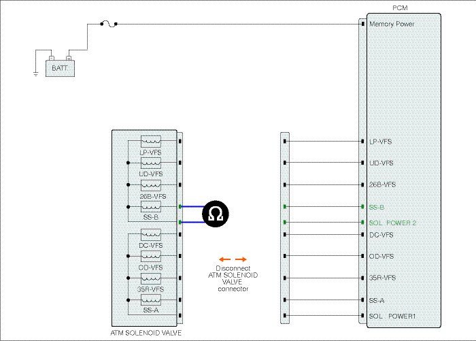The height and width of the screenshot is (341, 476).
Task: Click the 26B-VFS label in PCM
Action: pyautogui.click(x=382, y=184)
